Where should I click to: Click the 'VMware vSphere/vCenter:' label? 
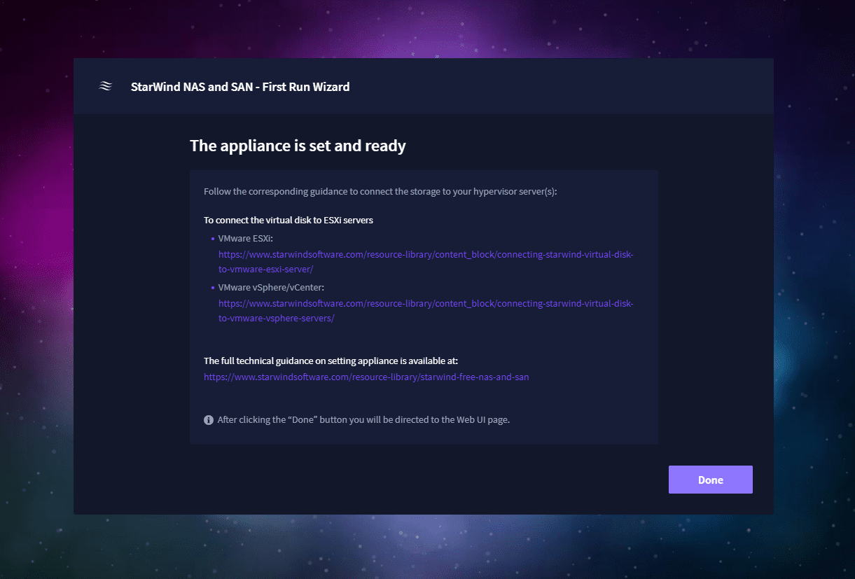point(271,288)
